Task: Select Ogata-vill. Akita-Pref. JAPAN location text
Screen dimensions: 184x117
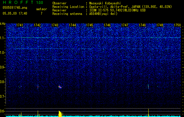Action: (x=130, y=7)
